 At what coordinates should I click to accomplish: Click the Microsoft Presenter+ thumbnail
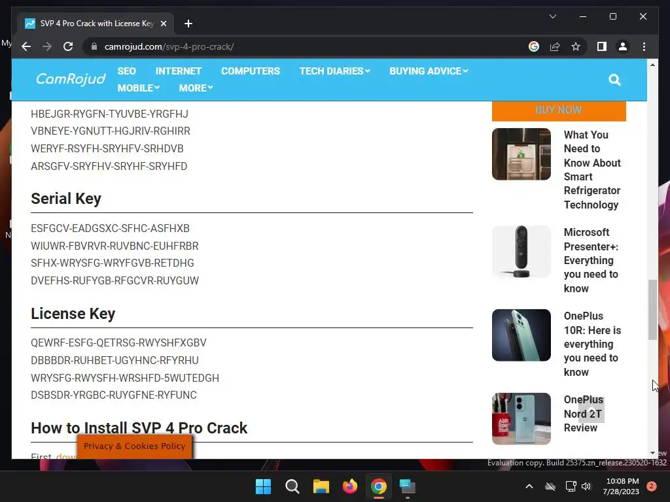[521, 252]
